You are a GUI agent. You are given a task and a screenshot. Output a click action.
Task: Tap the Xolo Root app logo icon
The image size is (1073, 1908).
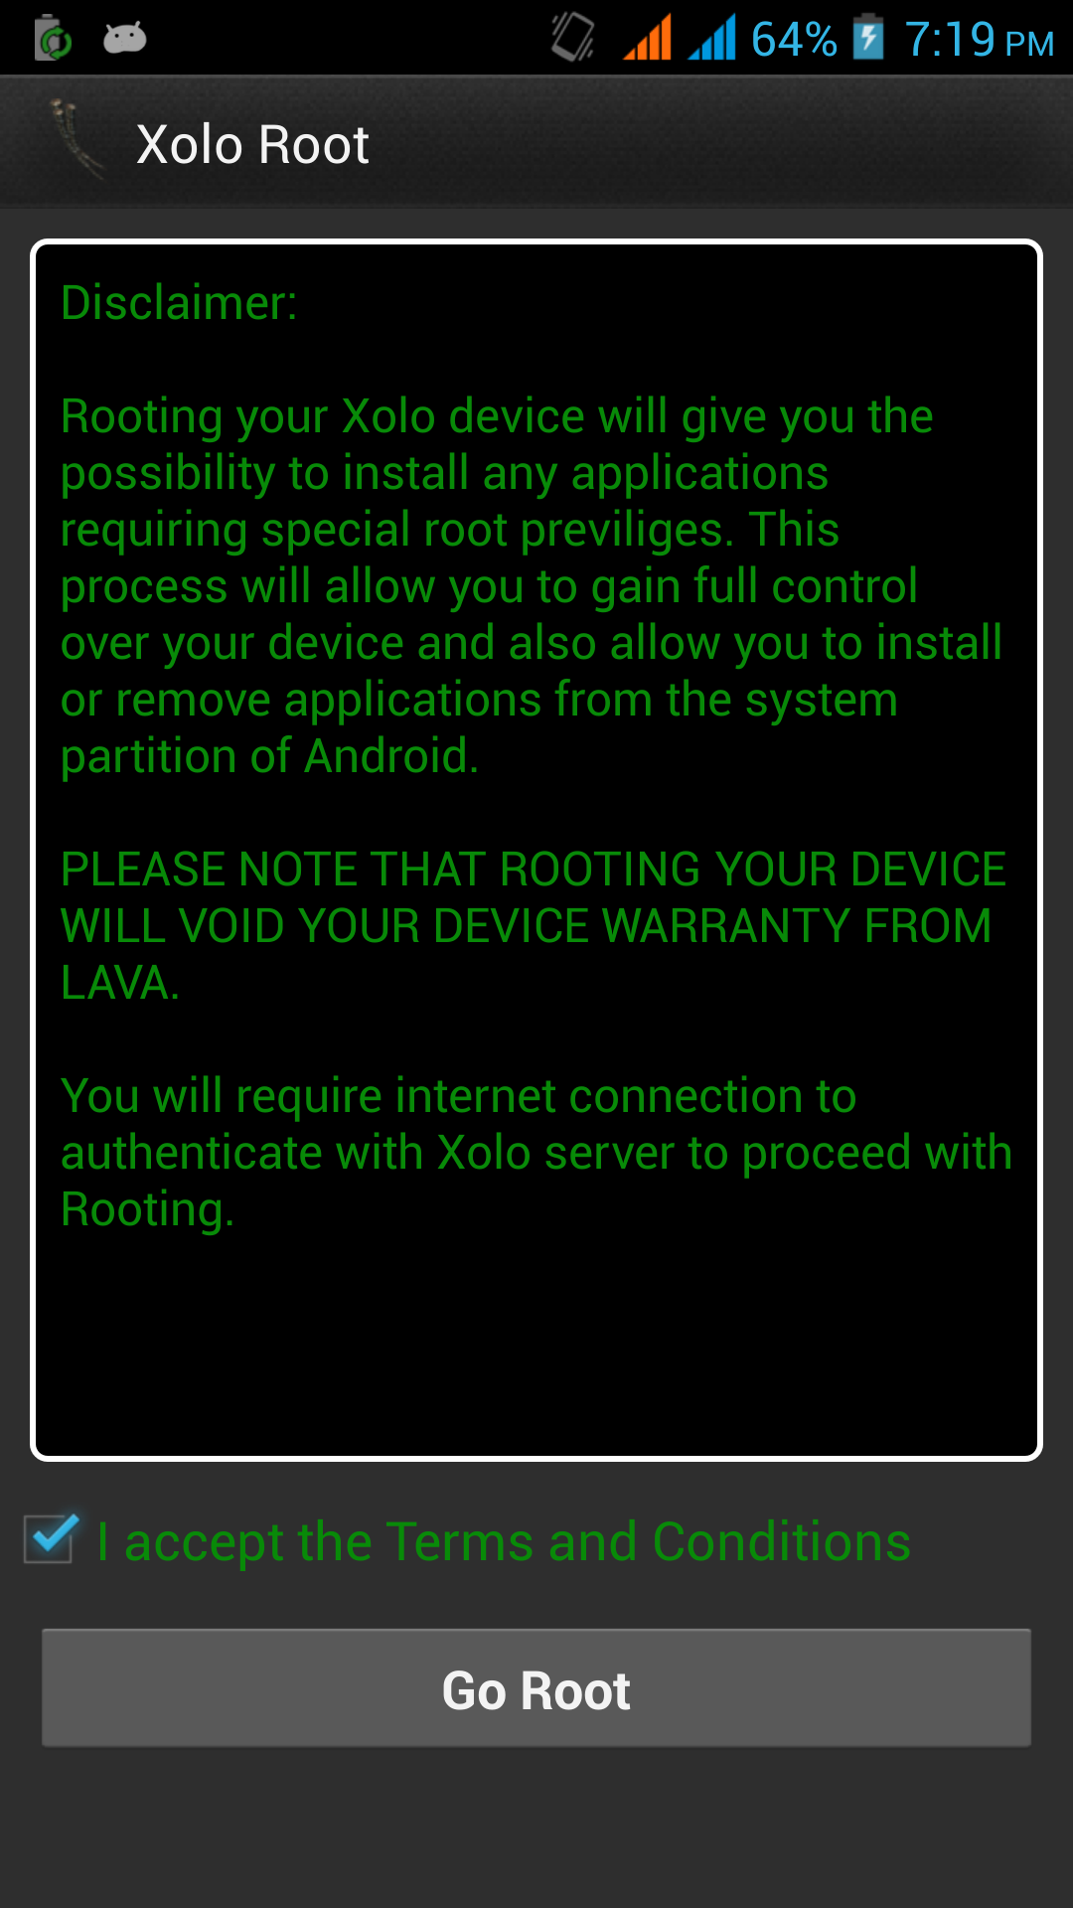[77, 141]
